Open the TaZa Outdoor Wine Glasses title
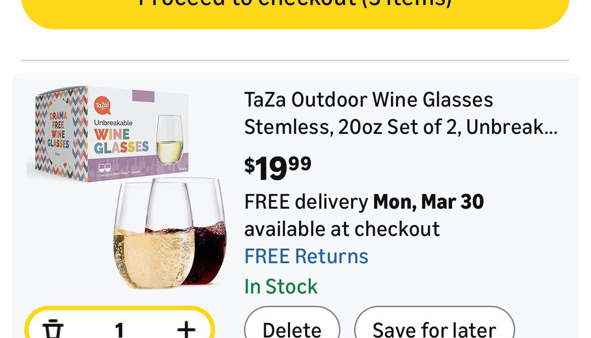The width and height of the screenshot is (591, 338). pos(401,113)
